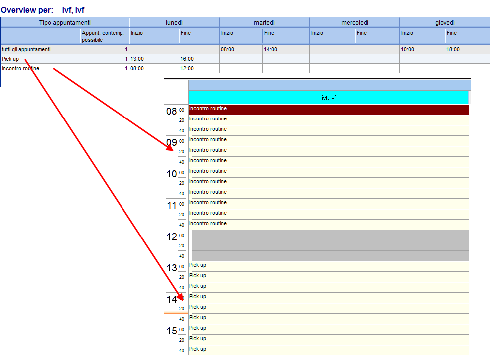This screenshot has width=490, height=355.
Task: Click the 'Tipo appuntamenti' column header
Action: (x=65, y=22)
